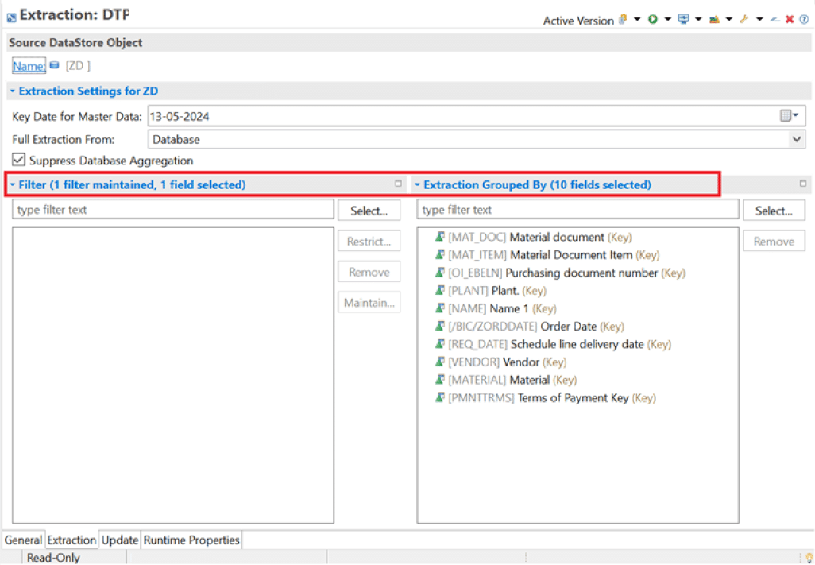Collapse the Extraction Settings for ZD section

tap(12, 91)
